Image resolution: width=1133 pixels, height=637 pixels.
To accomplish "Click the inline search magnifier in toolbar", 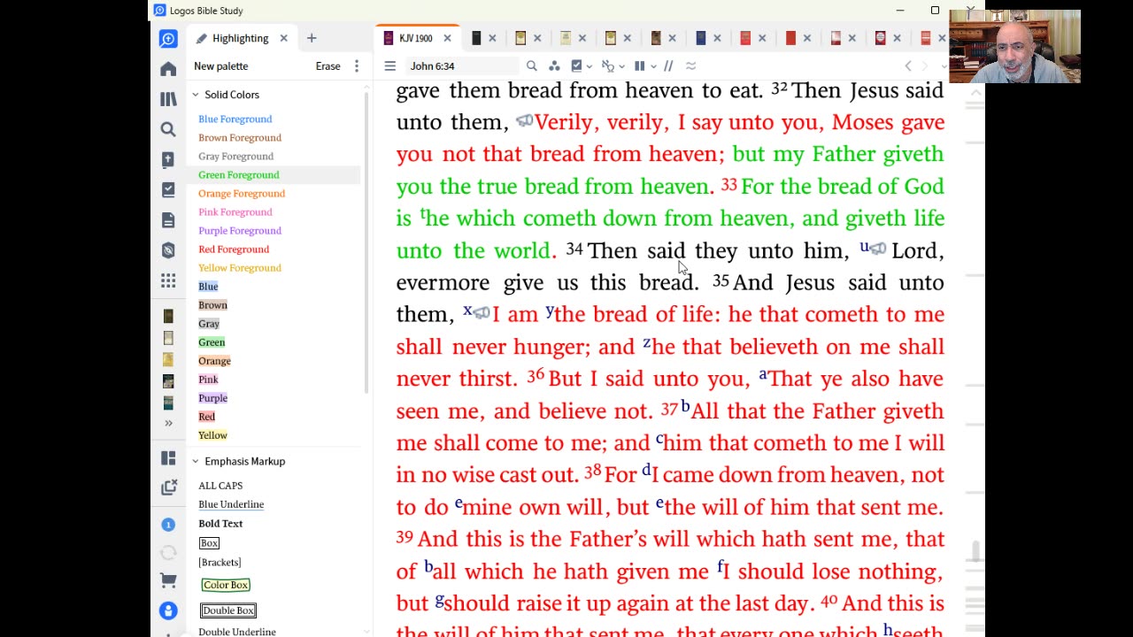I will tap(531, 65).
